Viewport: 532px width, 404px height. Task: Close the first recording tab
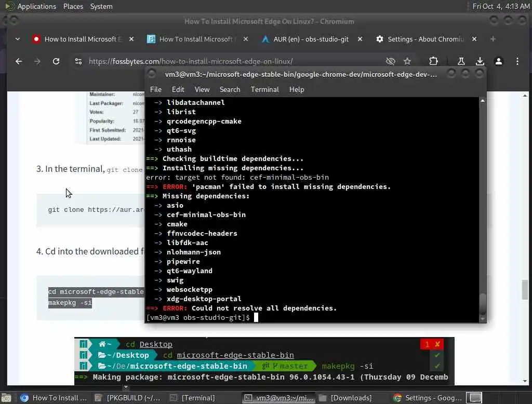tap(131, 39)
